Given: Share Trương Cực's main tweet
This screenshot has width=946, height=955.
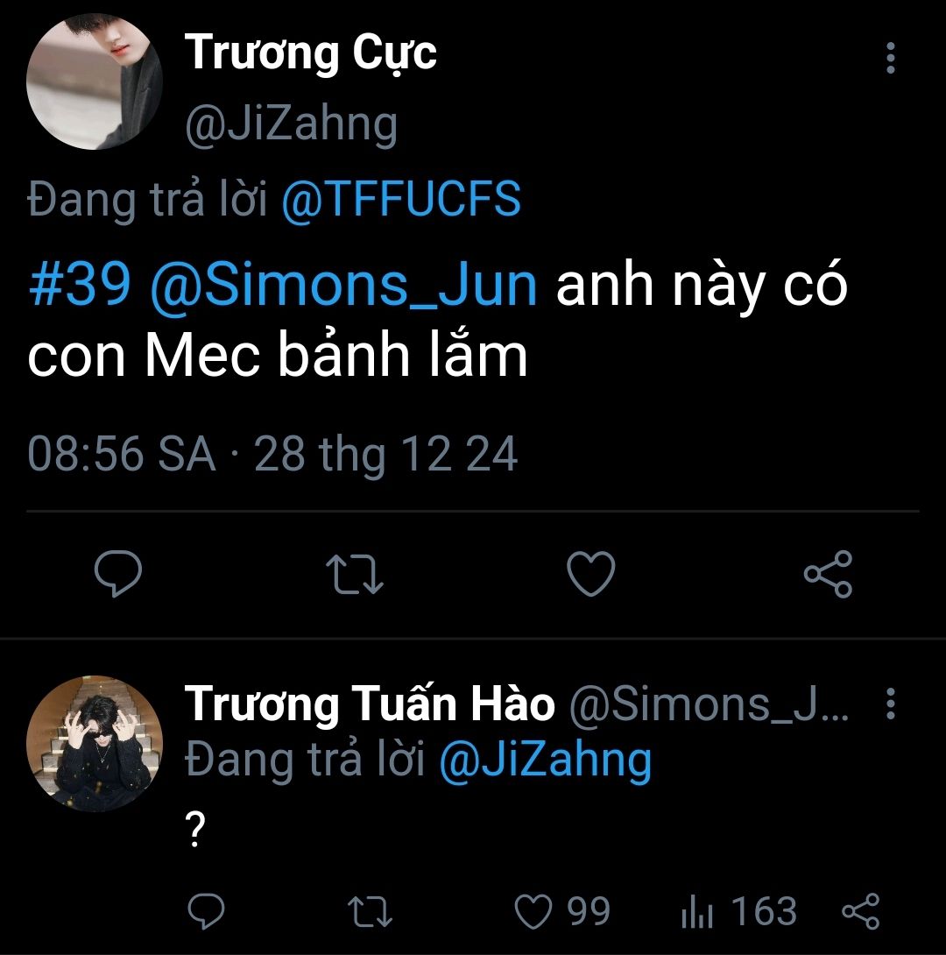Looking at the screenshot, I should [x=828, y=575].
